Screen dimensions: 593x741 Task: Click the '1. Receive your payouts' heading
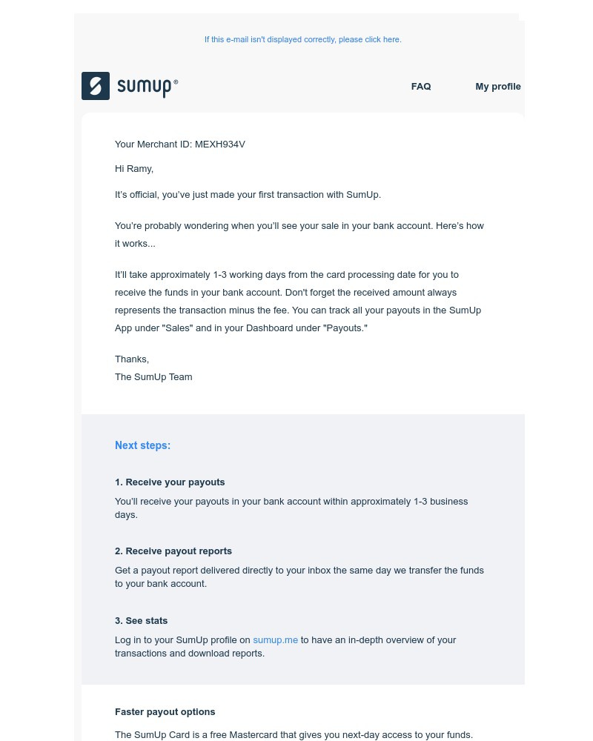coord(170,482)
